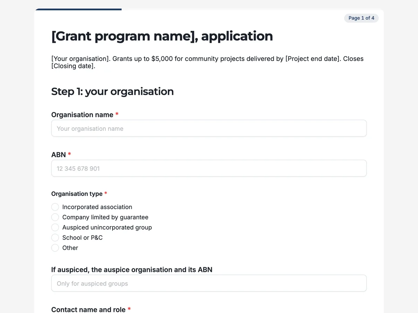
Task: Select the Incorporated association radio button
Action: (55, 207)
